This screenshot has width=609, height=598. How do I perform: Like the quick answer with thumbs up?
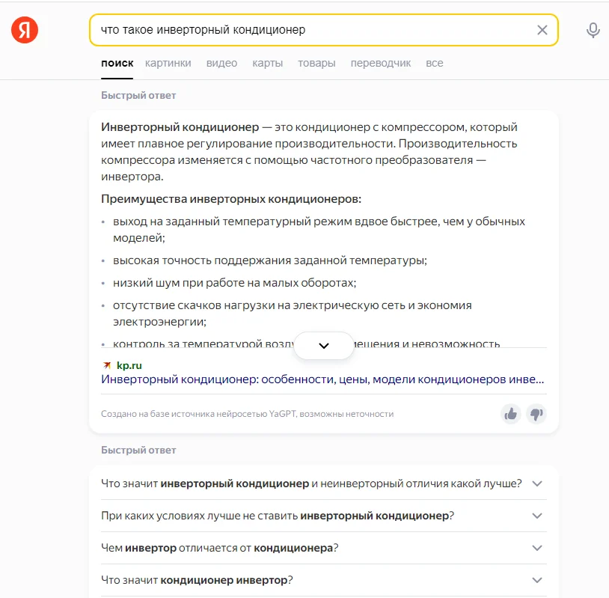511,413
